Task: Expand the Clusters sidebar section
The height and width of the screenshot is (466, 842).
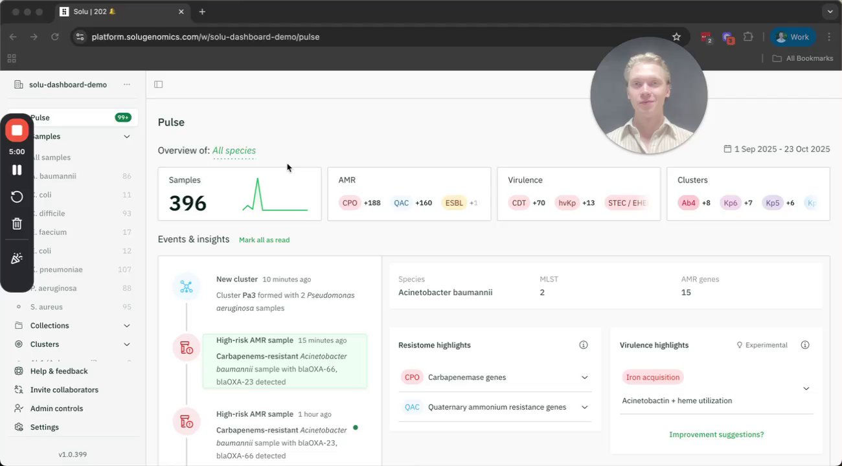Action: point(127,344)
